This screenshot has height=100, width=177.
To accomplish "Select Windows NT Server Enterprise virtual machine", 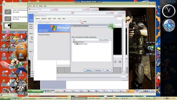I will [x=15, y=19].
